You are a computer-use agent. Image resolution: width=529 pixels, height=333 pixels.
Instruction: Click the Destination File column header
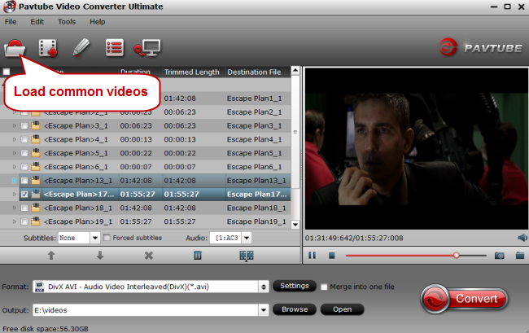(x=254, y=72)
